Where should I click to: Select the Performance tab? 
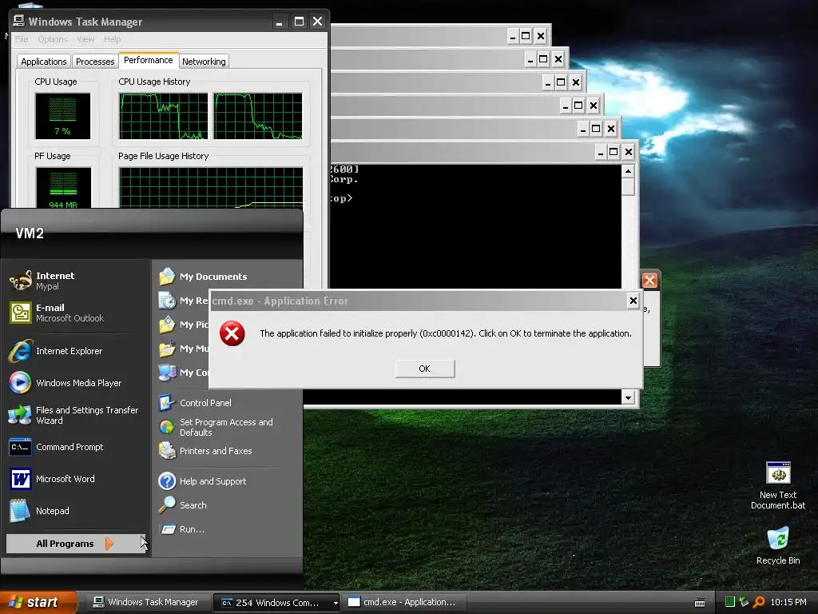pos(148,60)
